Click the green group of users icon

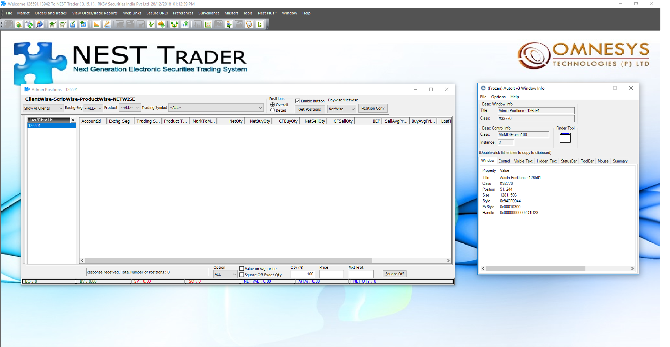coord(174,24)
